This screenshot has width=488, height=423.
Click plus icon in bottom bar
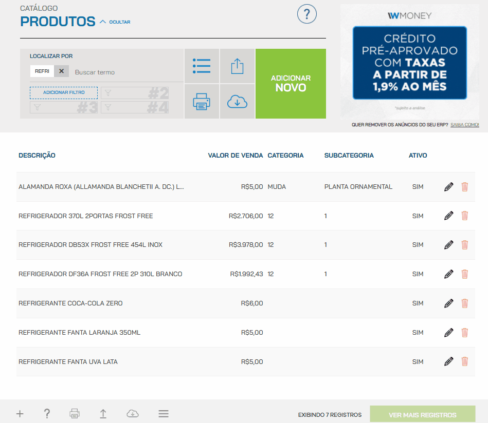click(20, 414)
